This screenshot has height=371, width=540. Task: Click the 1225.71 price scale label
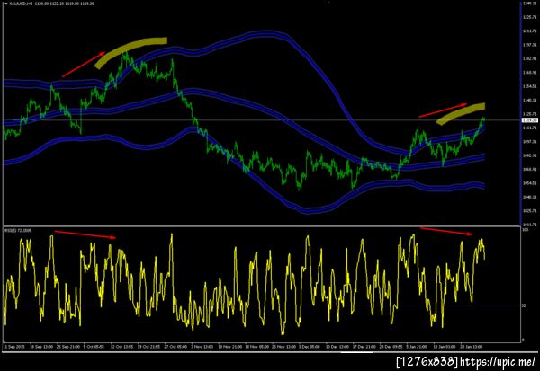[x=530, y=17]
